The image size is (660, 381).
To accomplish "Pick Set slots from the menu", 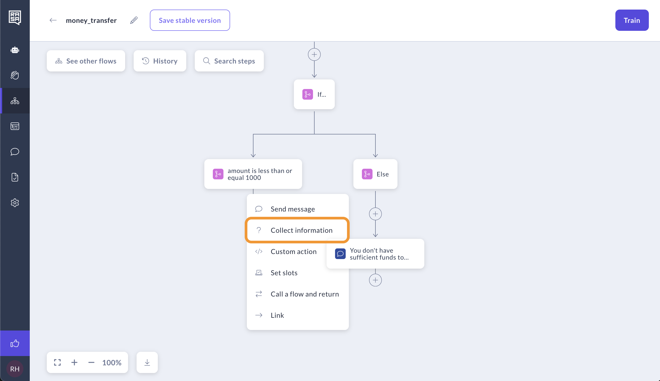I will [284, 273].
